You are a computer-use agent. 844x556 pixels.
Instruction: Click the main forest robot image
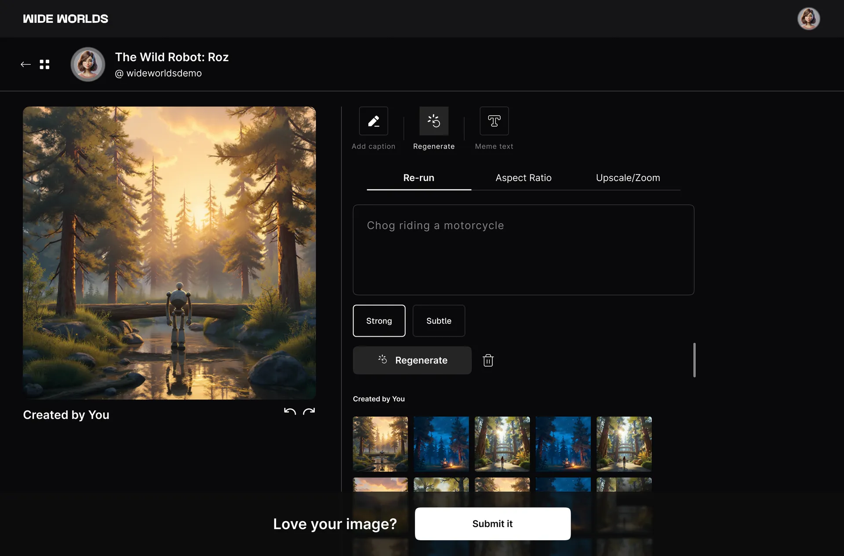(x=169, y=253)
